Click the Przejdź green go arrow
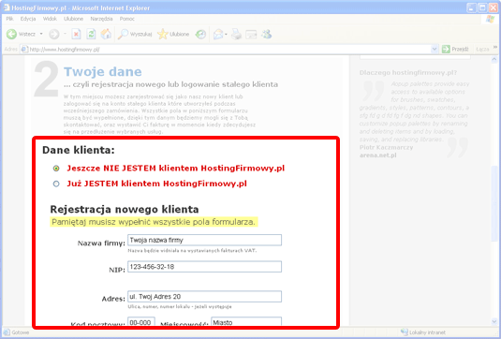The height and width of the screenshot is (339, 501). pos(446,49)
